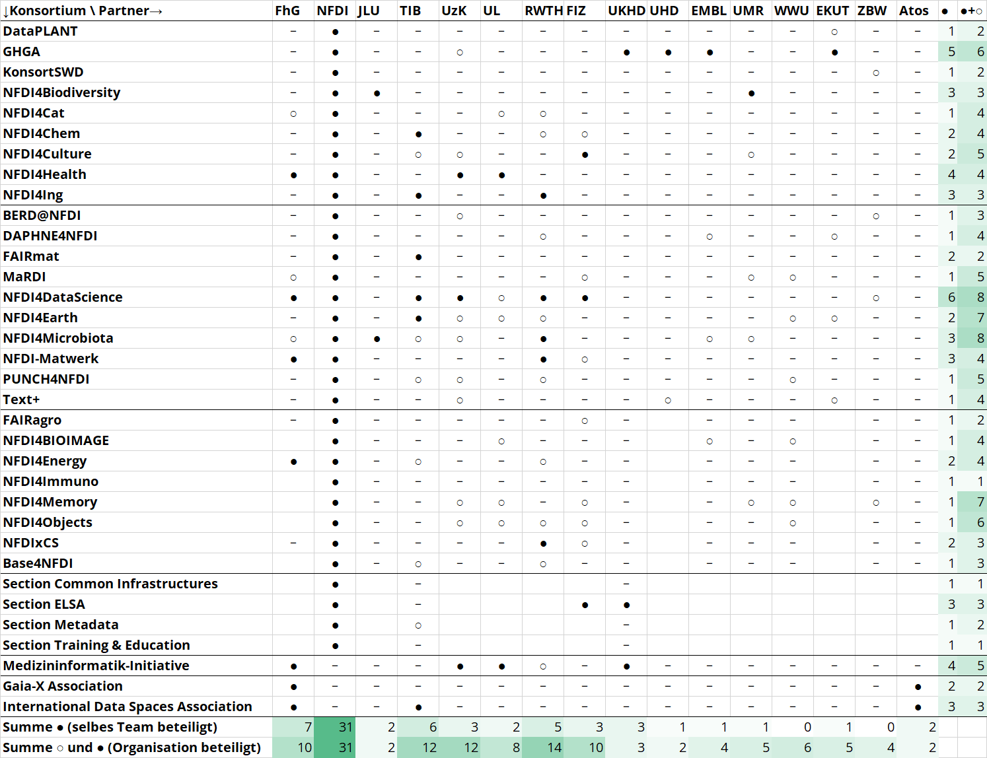987x758 pixels.
Task: Click 'PUNCH4NFDI' in the first column
Action: pyautogui.click(x=46, y=379)
